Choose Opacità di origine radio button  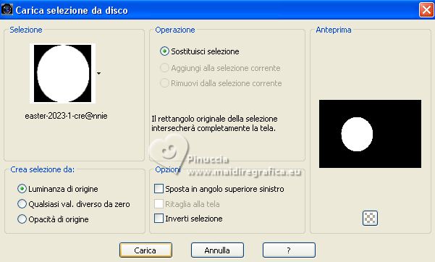click(x=22, y=219)
